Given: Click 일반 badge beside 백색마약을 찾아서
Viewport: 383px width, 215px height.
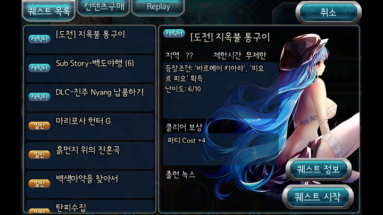Looking at the screenshot, I should point(39,183).
